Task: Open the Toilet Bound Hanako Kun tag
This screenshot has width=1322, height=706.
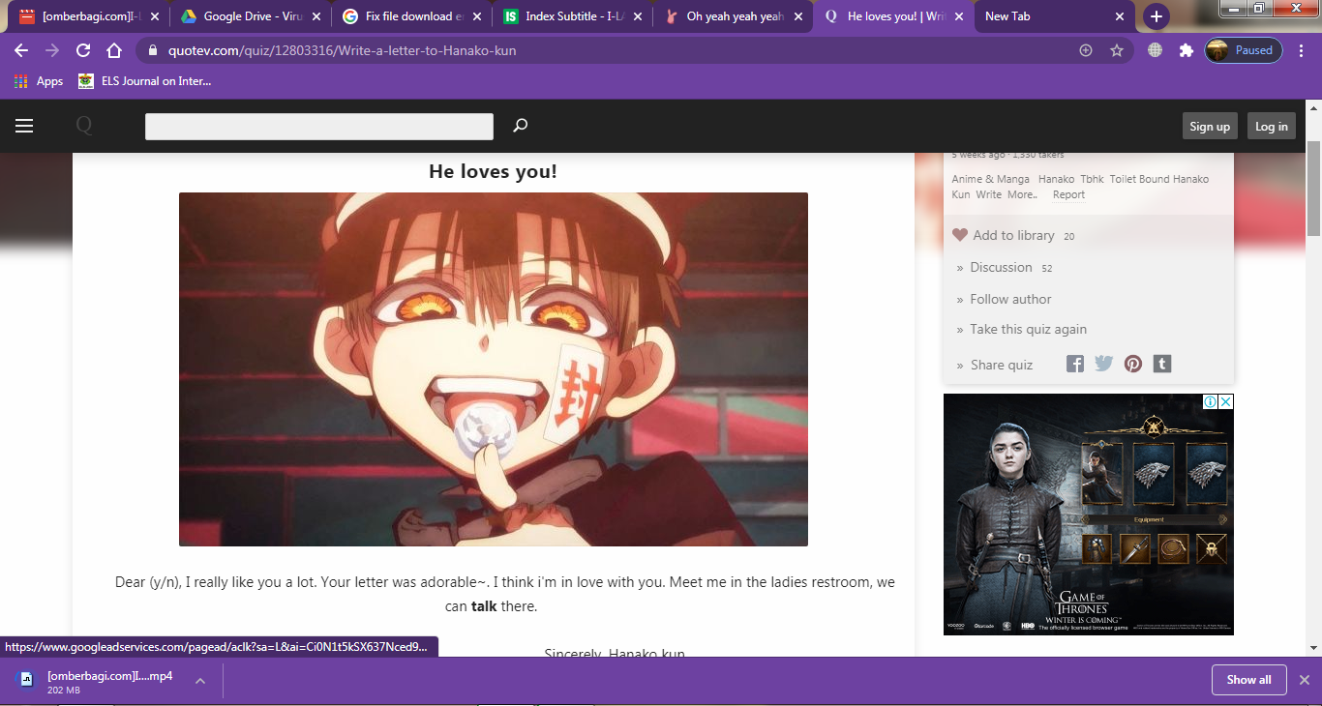Action: tap(1080, 187)
